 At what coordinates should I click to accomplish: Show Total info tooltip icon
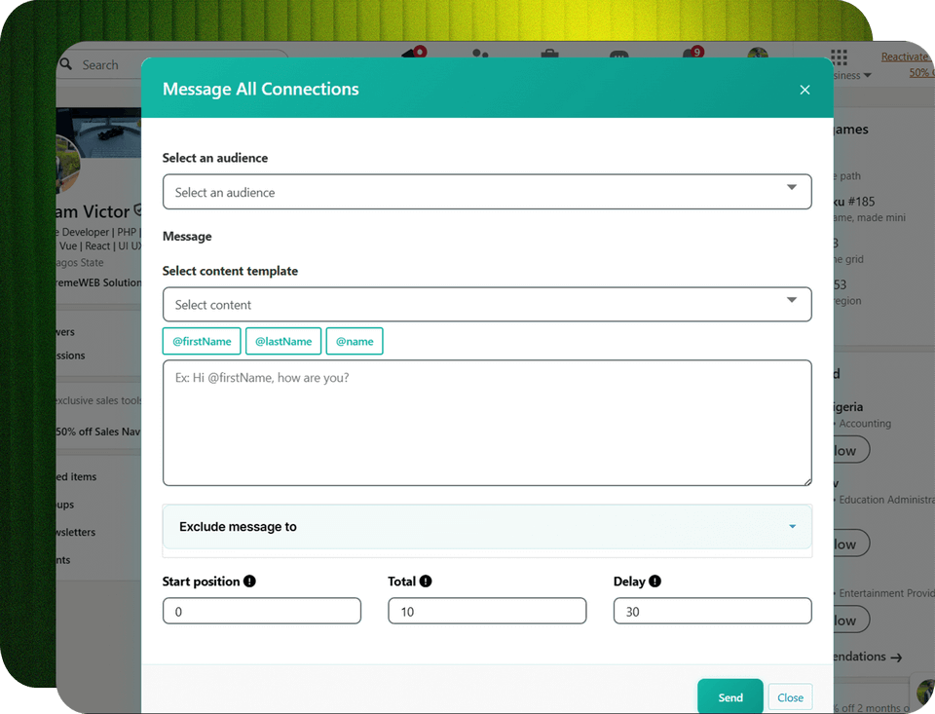click(426, 581)
